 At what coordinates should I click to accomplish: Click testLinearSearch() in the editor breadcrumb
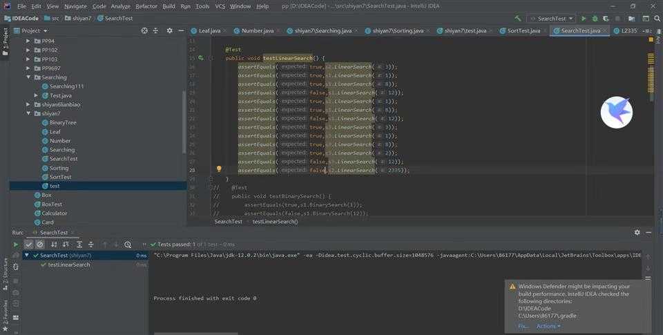click(x=276, y=221)
